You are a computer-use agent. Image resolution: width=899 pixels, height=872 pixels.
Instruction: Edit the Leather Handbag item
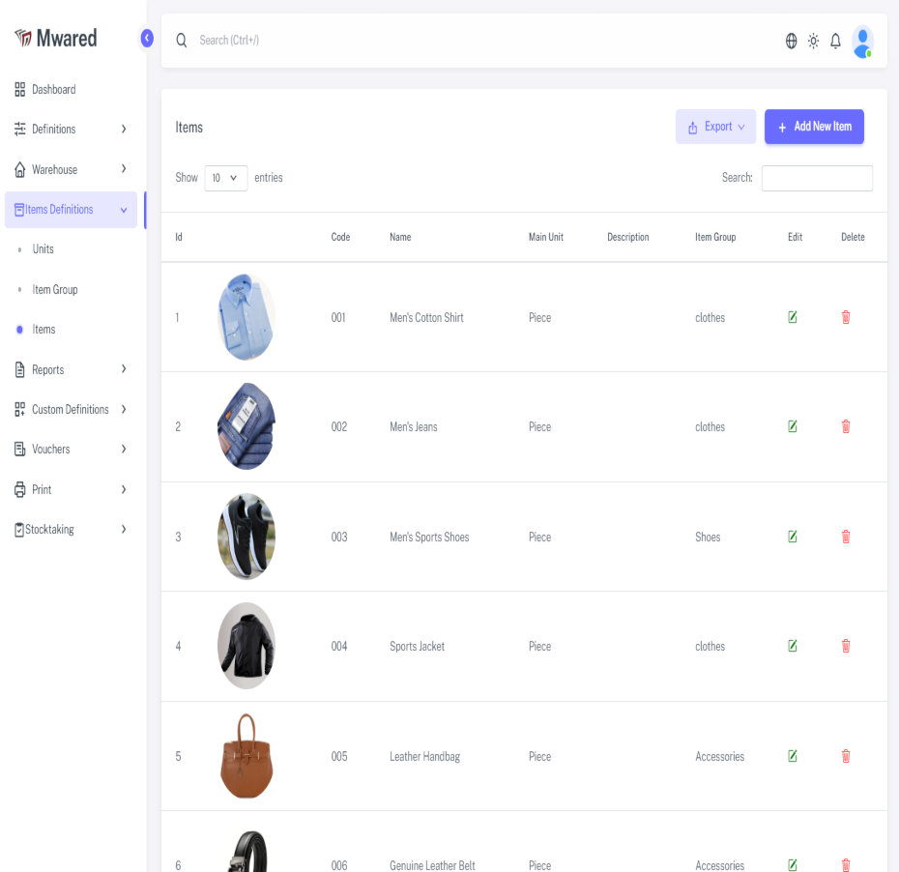pos(793,756)
